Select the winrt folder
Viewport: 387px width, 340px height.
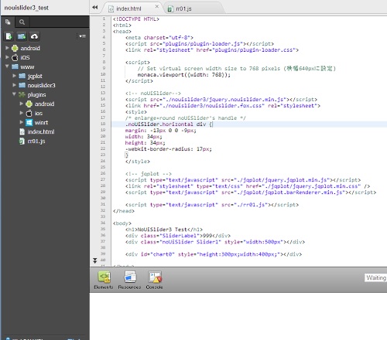(x=41, y=122)
